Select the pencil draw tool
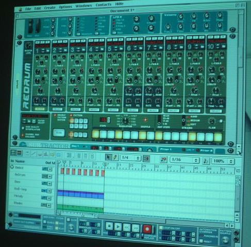The height and width of the screenshot is (247, 251). 115,157
